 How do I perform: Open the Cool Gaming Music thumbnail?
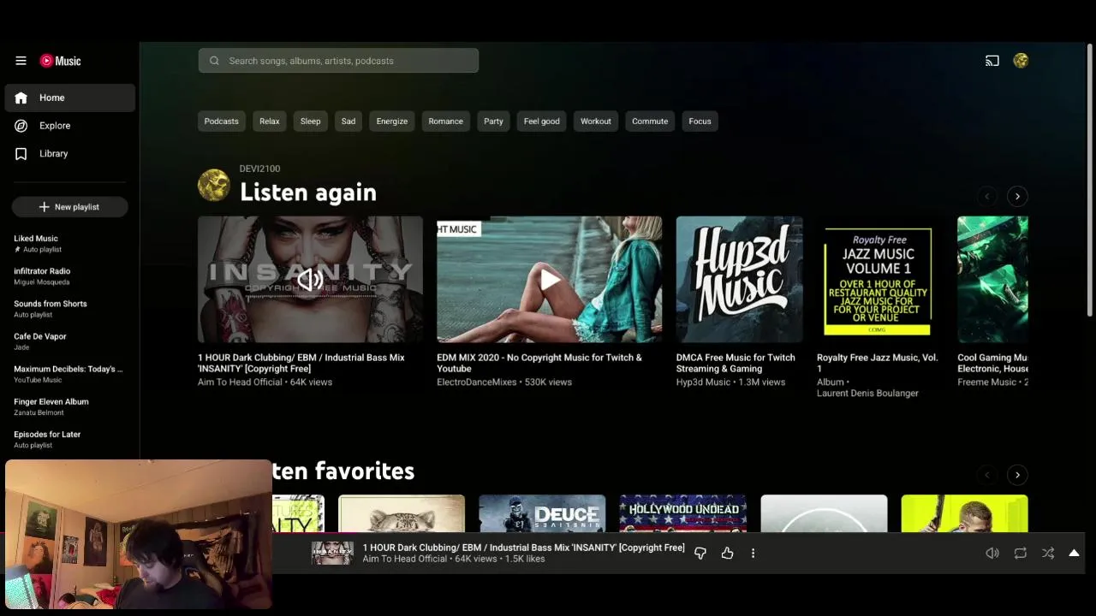[992, 279]
